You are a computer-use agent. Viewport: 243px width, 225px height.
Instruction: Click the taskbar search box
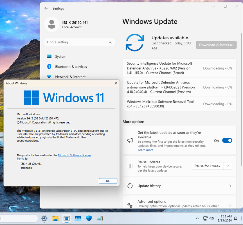[x=19, y=219]
